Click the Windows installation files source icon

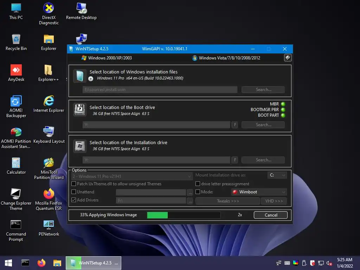(x=80, y=76)
